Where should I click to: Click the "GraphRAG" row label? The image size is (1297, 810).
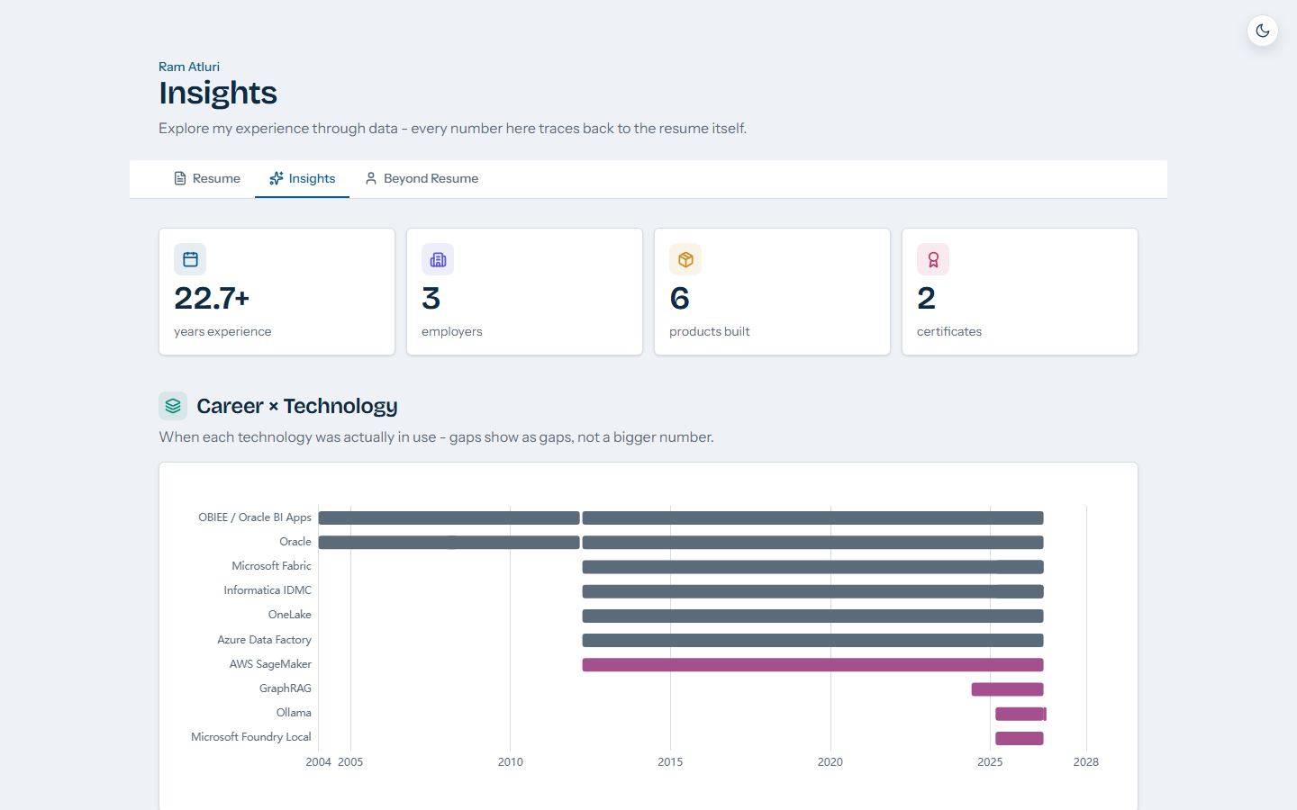286,688
